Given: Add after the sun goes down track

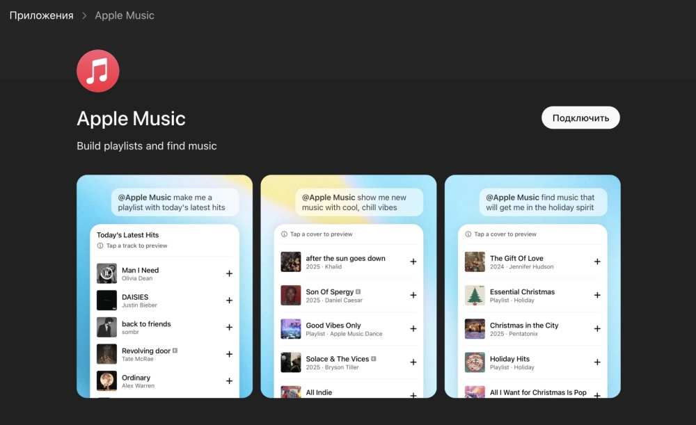Looking at the screenshot, I should tap(413, 262).
